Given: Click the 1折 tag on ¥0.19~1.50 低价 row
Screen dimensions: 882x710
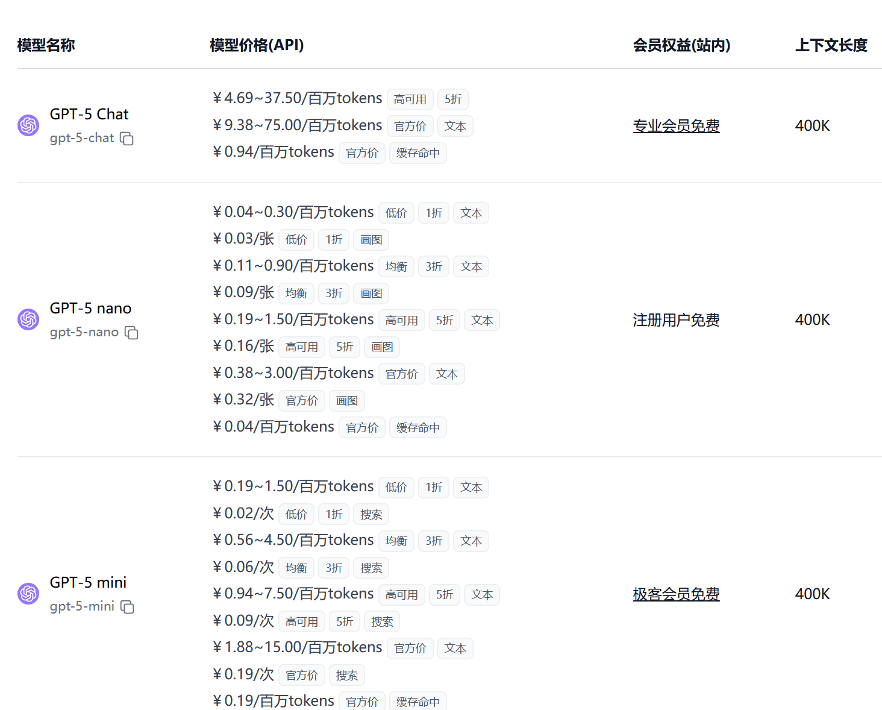Looking at the screenshot, I should [434, 488].
